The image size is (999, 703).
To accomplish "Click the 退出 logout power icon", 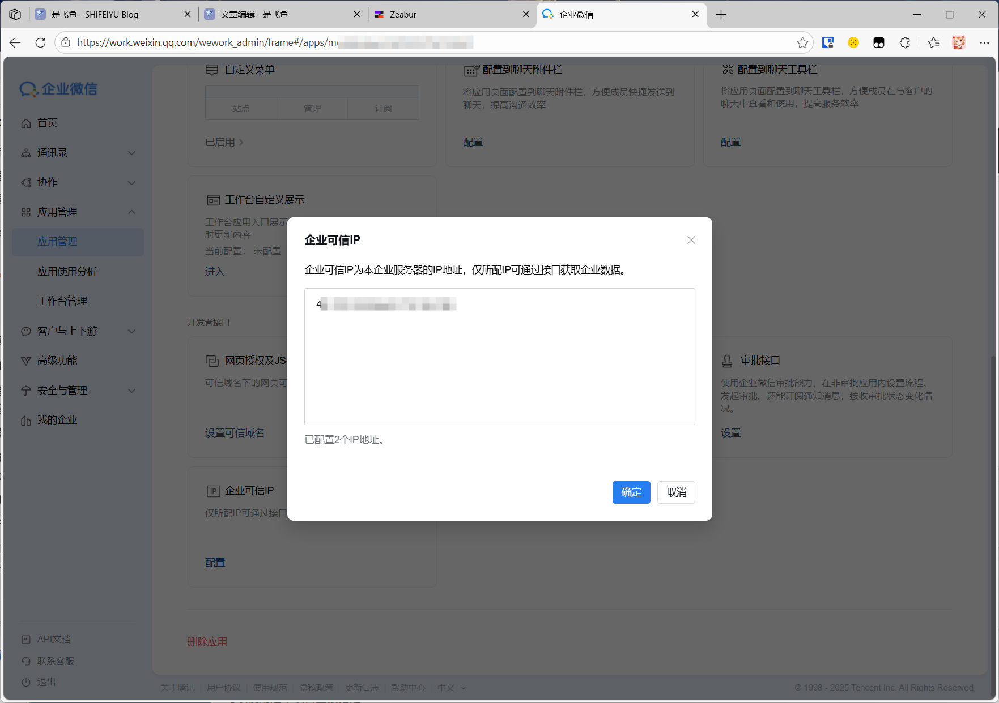I will [26, 682].
